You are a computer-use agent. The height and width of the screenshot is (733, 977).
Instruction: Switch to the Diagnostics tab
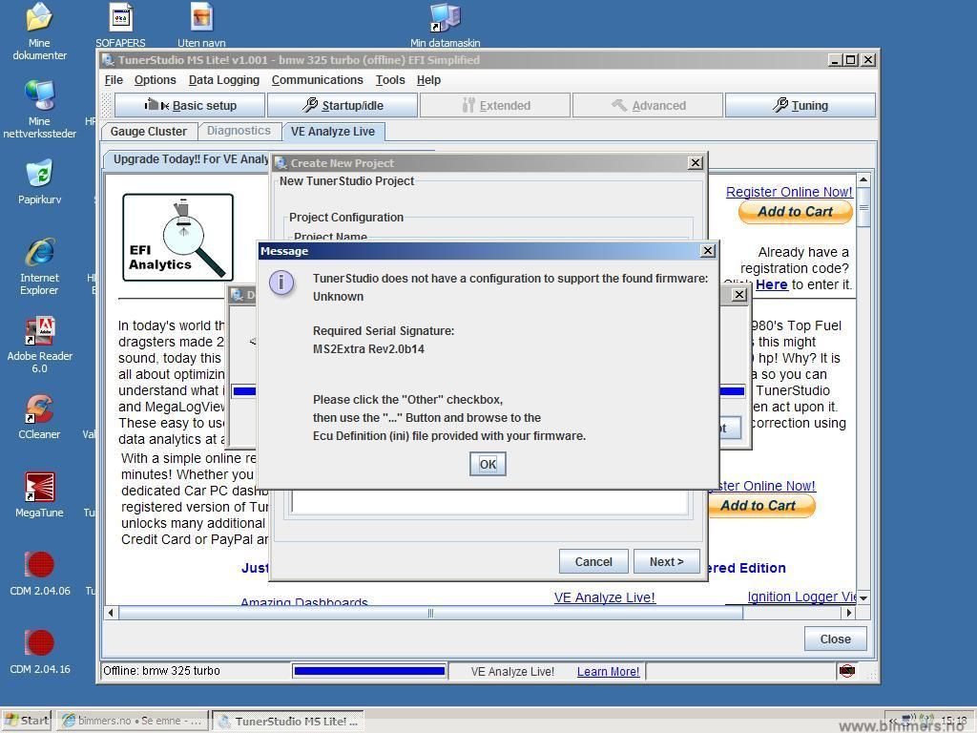[x=239, y=131]
